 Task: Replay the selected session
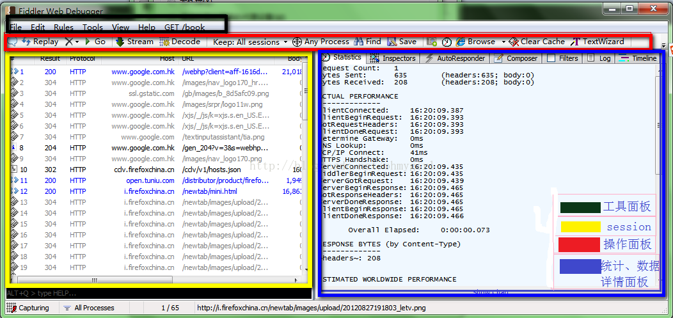coord(40,42)
